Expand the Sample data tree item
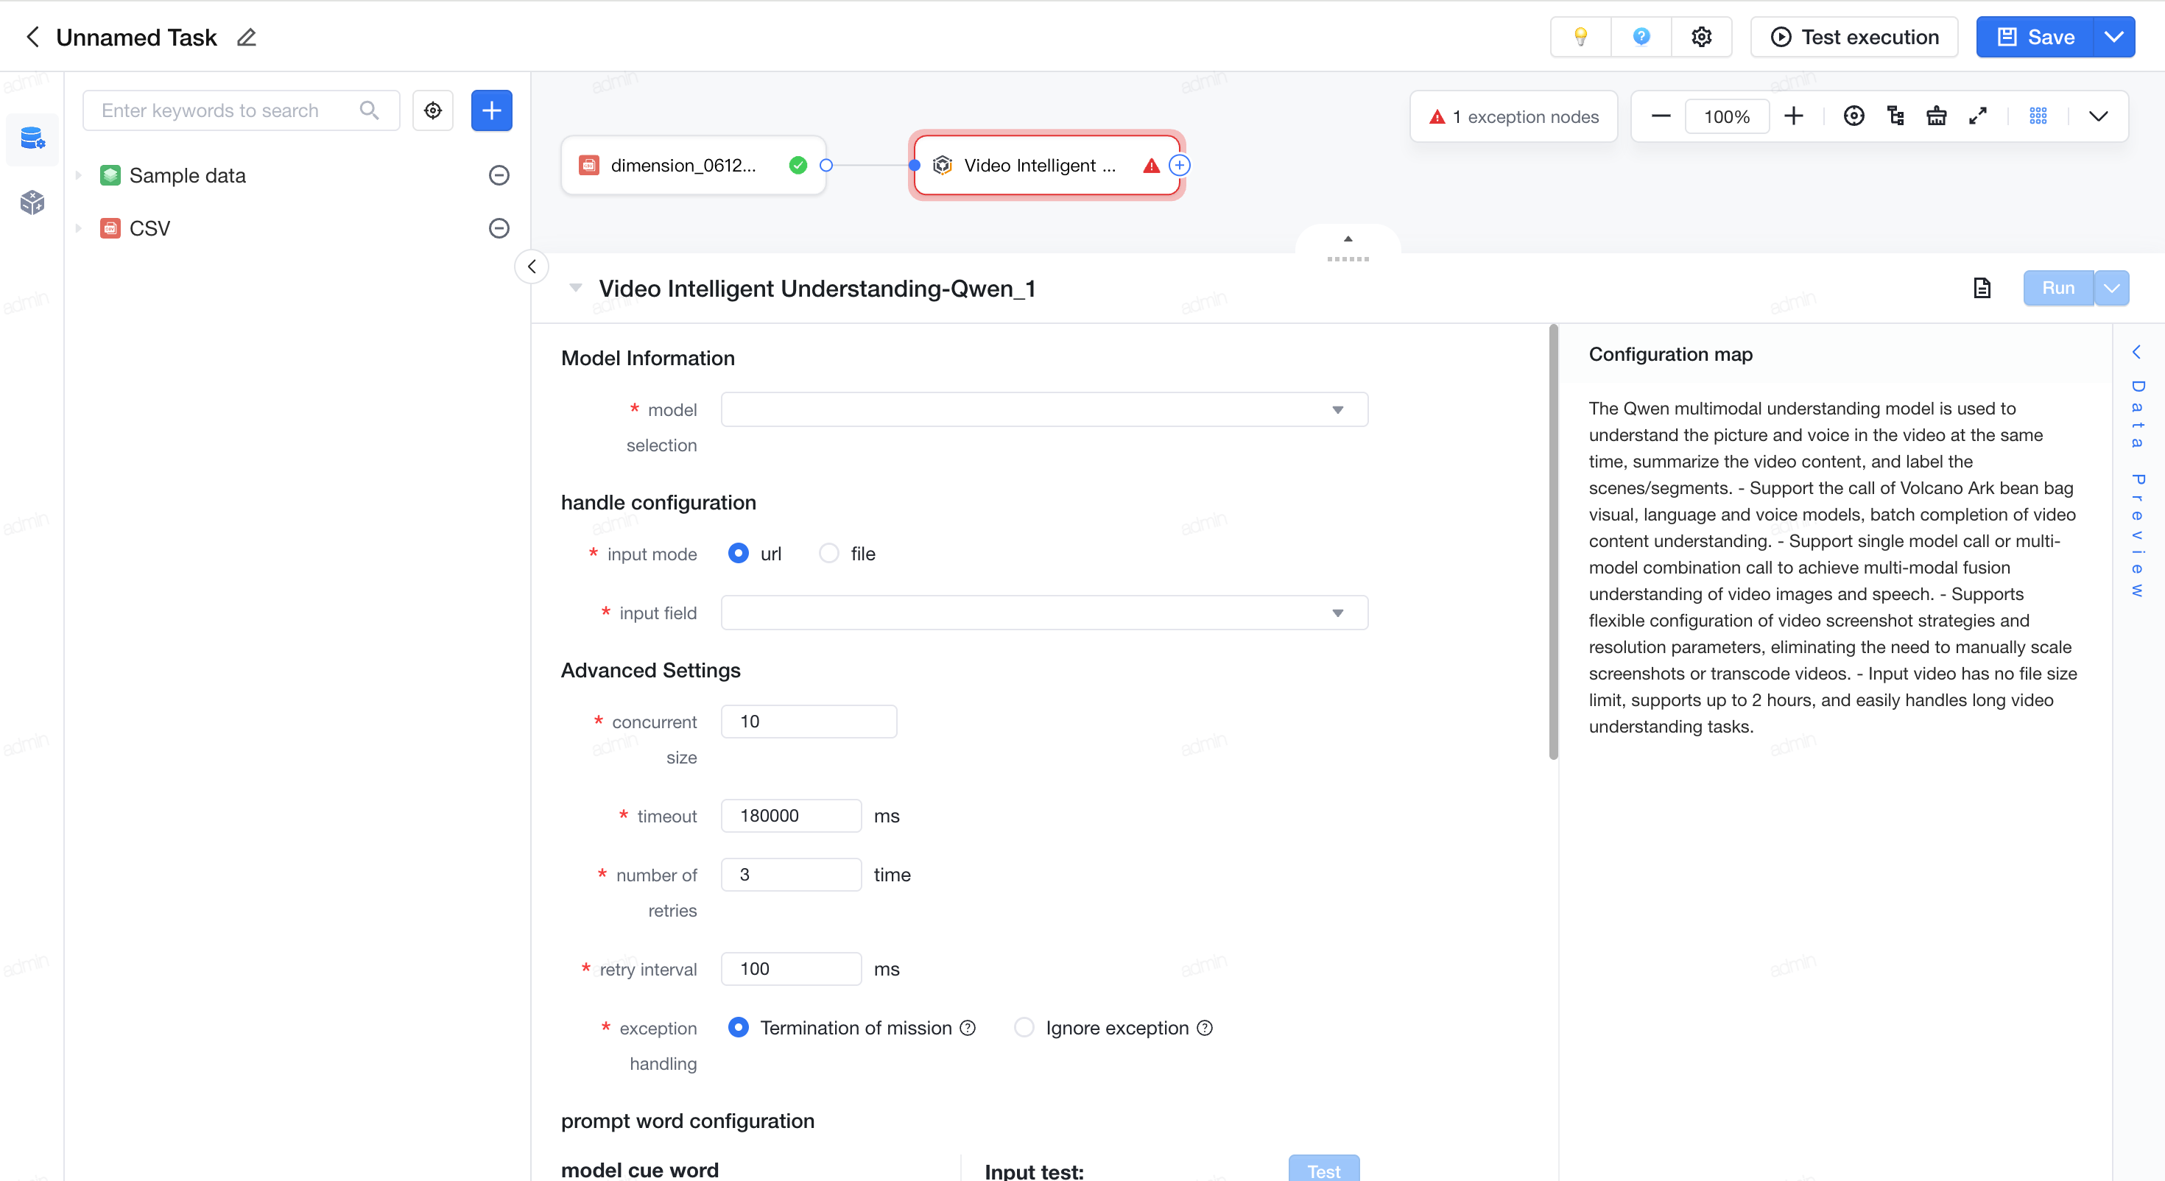Screen dimensions: 2165x1181 click(x=78, y=176)
